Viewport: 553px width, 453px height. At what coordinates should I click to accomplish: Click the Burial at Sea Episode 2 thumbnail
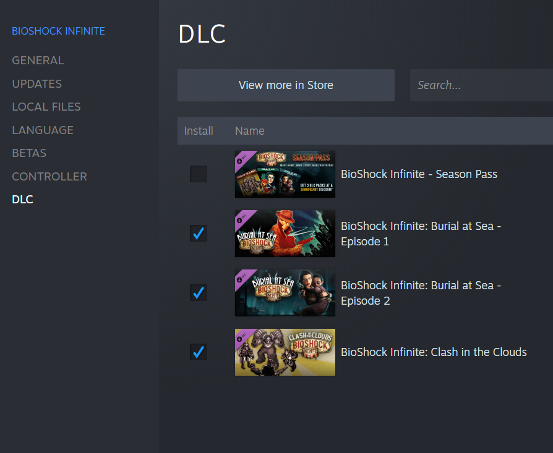click(285, 293)
